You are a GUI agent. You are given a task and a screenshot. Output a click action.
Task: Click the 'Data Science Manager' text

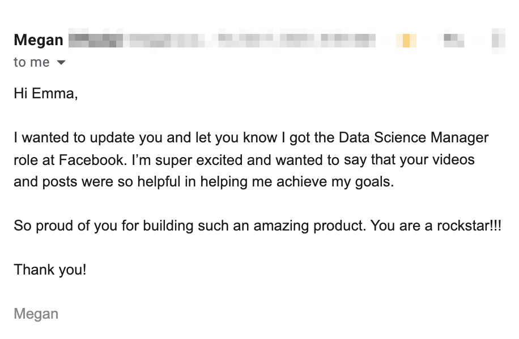[414, 138]
